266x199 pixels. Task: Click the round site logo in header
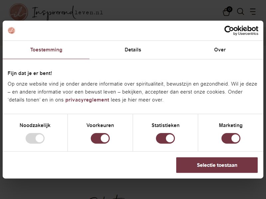19,12
